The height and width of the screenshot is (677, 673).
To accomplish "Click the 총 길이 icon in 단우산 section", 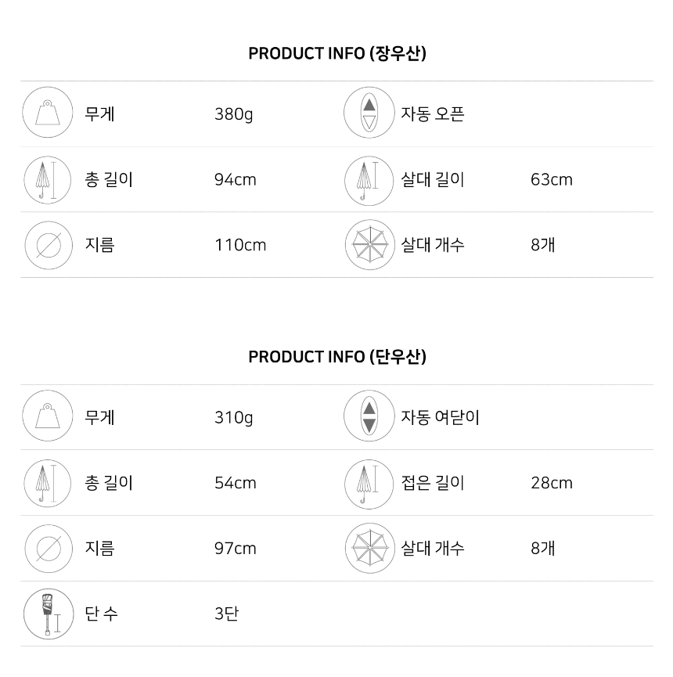I will pos(48,483).
